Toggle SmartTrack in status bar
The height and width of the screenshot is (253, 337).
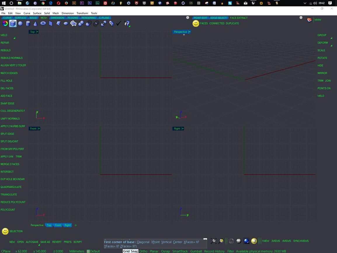coord(180,251)
